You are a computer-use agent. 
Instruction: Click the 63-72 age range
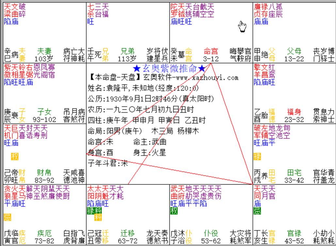point(127,241)
